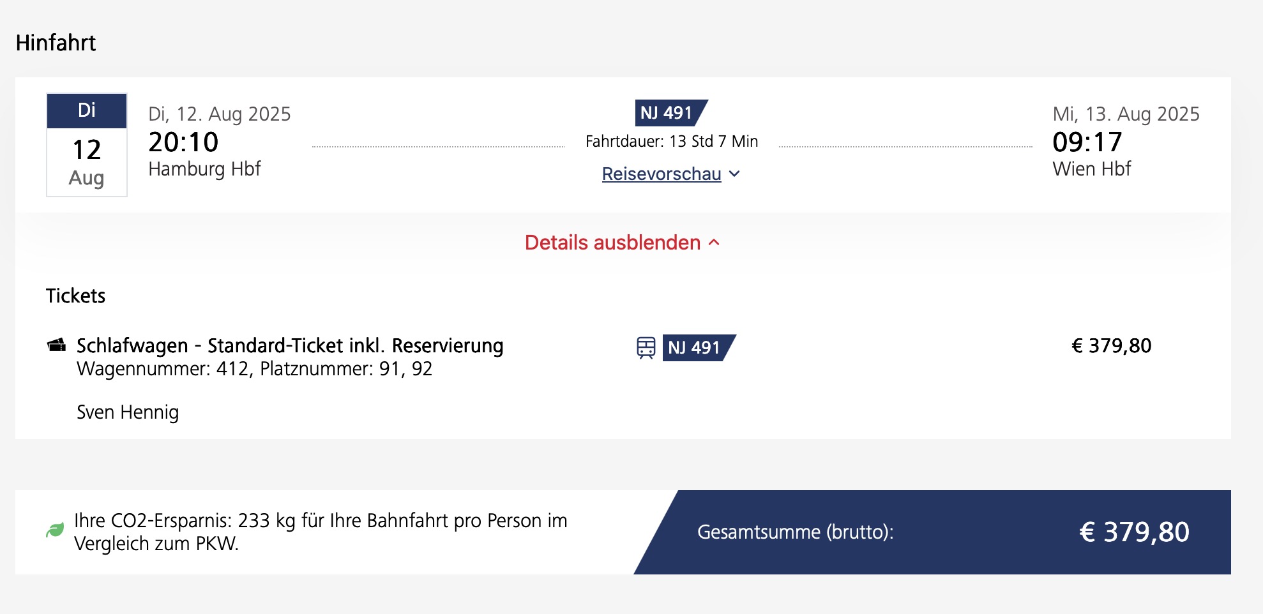This screenshot has width=1263, height=614.
Task: Click the Hamburg Hbf departure station
Action: pyautogui.click(x=204, y=169)
